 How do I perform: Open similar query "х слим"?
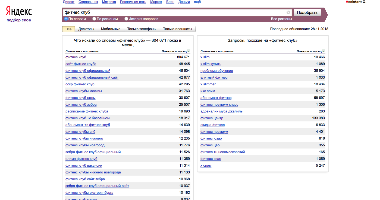pos(206,166)
